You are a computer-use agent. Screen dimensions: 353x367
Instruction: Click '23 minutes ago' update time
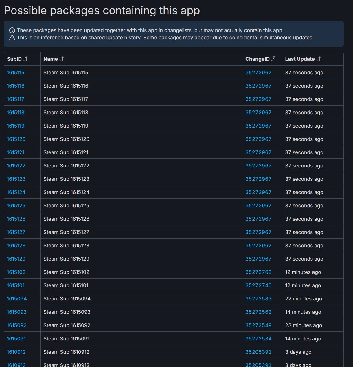[x=304, y=325]
